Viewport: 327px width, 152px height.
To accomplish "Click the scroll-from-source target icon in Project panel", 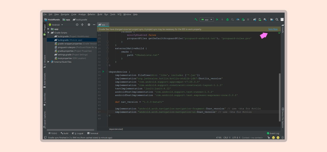I will coord(77,25).
